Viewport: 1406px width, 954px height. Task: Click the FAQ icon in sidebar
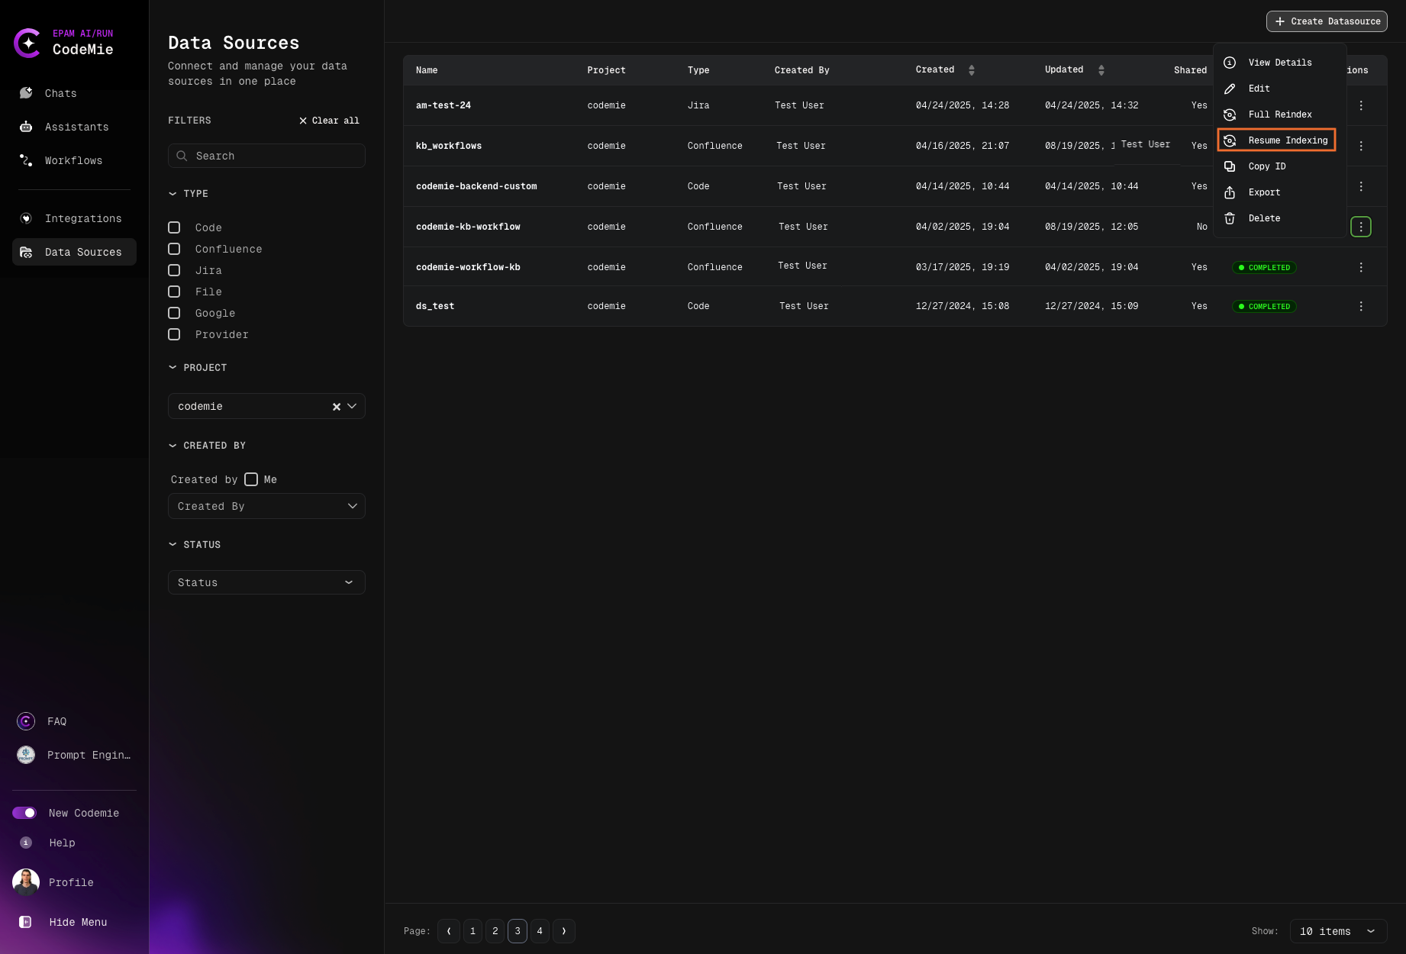coord(26,721)
